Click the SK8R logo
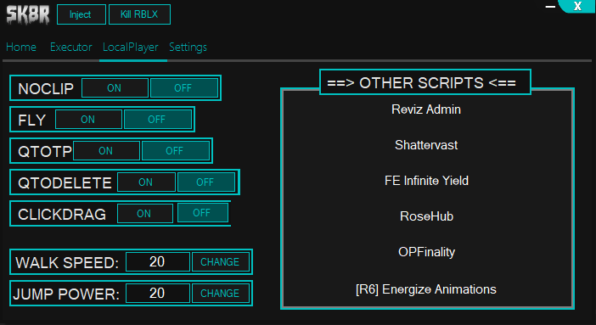596x325 pixels. pos(28,14)
